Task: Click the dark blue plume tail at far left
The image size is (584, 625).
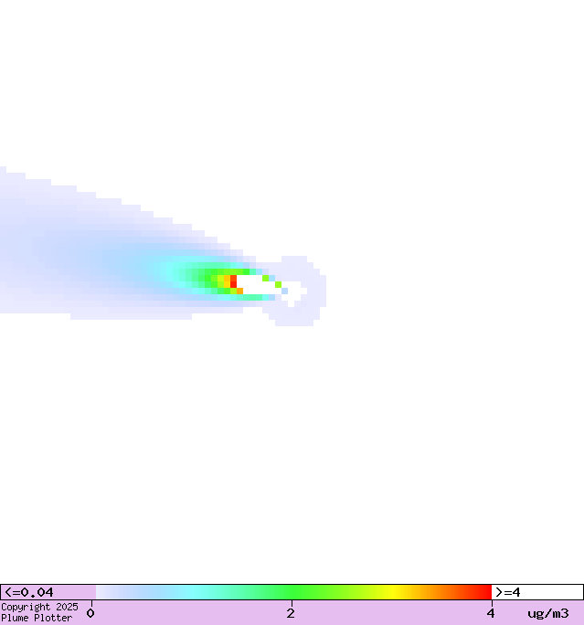Action: (27, 247)
